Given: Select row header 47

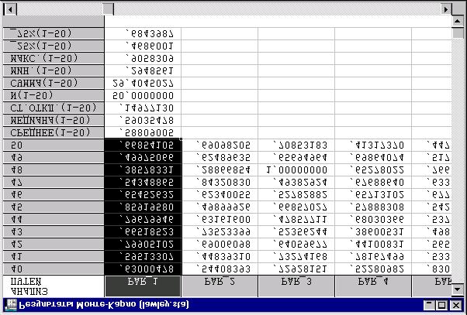Looking at the screenshot, I should point(54,182).
